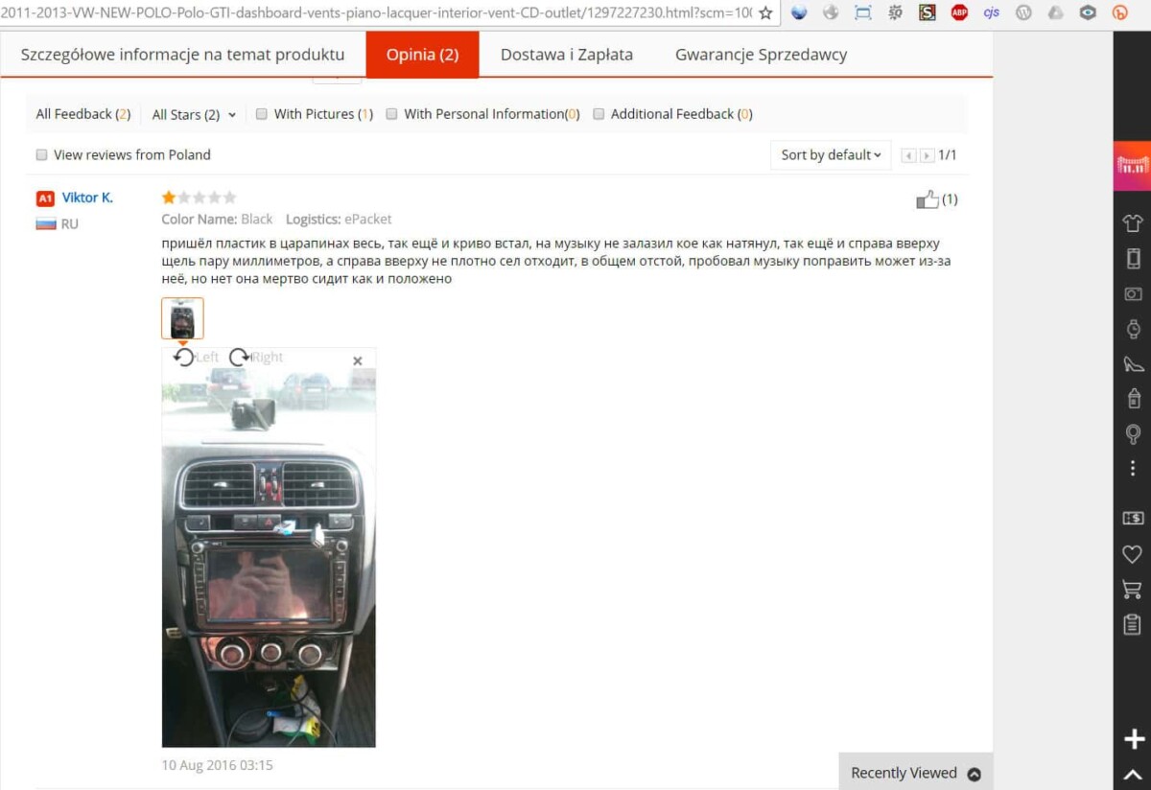Select the Opinia (2) tab
This screenshot has height=790, width=1151.
click(x=422, y=55)
